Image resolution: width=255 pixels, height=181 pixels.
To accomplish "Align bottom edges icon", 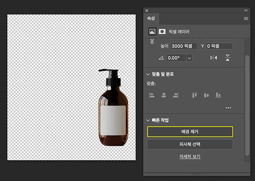I will point(218,95).
